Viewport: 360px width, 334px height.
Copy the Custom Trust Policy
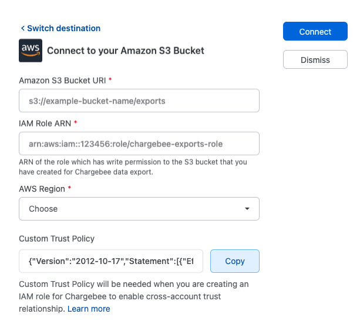pos(234,261)
